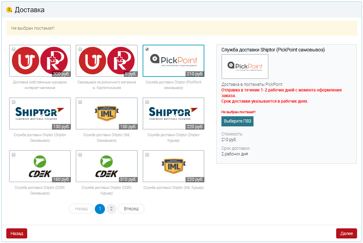Viewport: 363px width, 243px height.
Task: Select the own-courier delivery logo for 300 руб.
Action: tap(40, 61)
